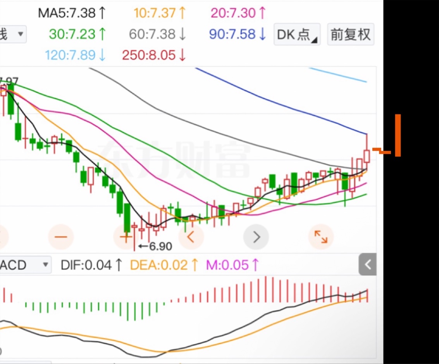Image resolution: width=439 pixels, height=364 pixels.
Task: Click the zoom-in plus chart button
Action: (x=126, y=237)
